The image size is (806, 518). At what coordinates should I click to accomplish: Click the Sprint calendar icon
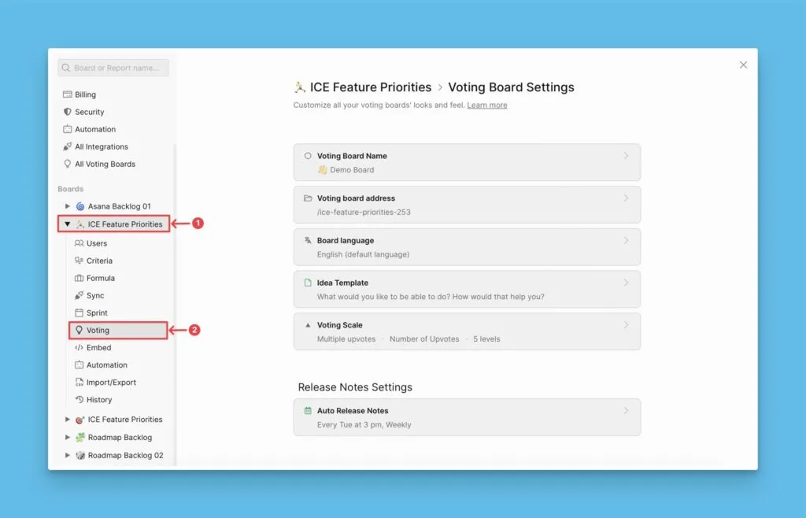click(x=79, y=313)
